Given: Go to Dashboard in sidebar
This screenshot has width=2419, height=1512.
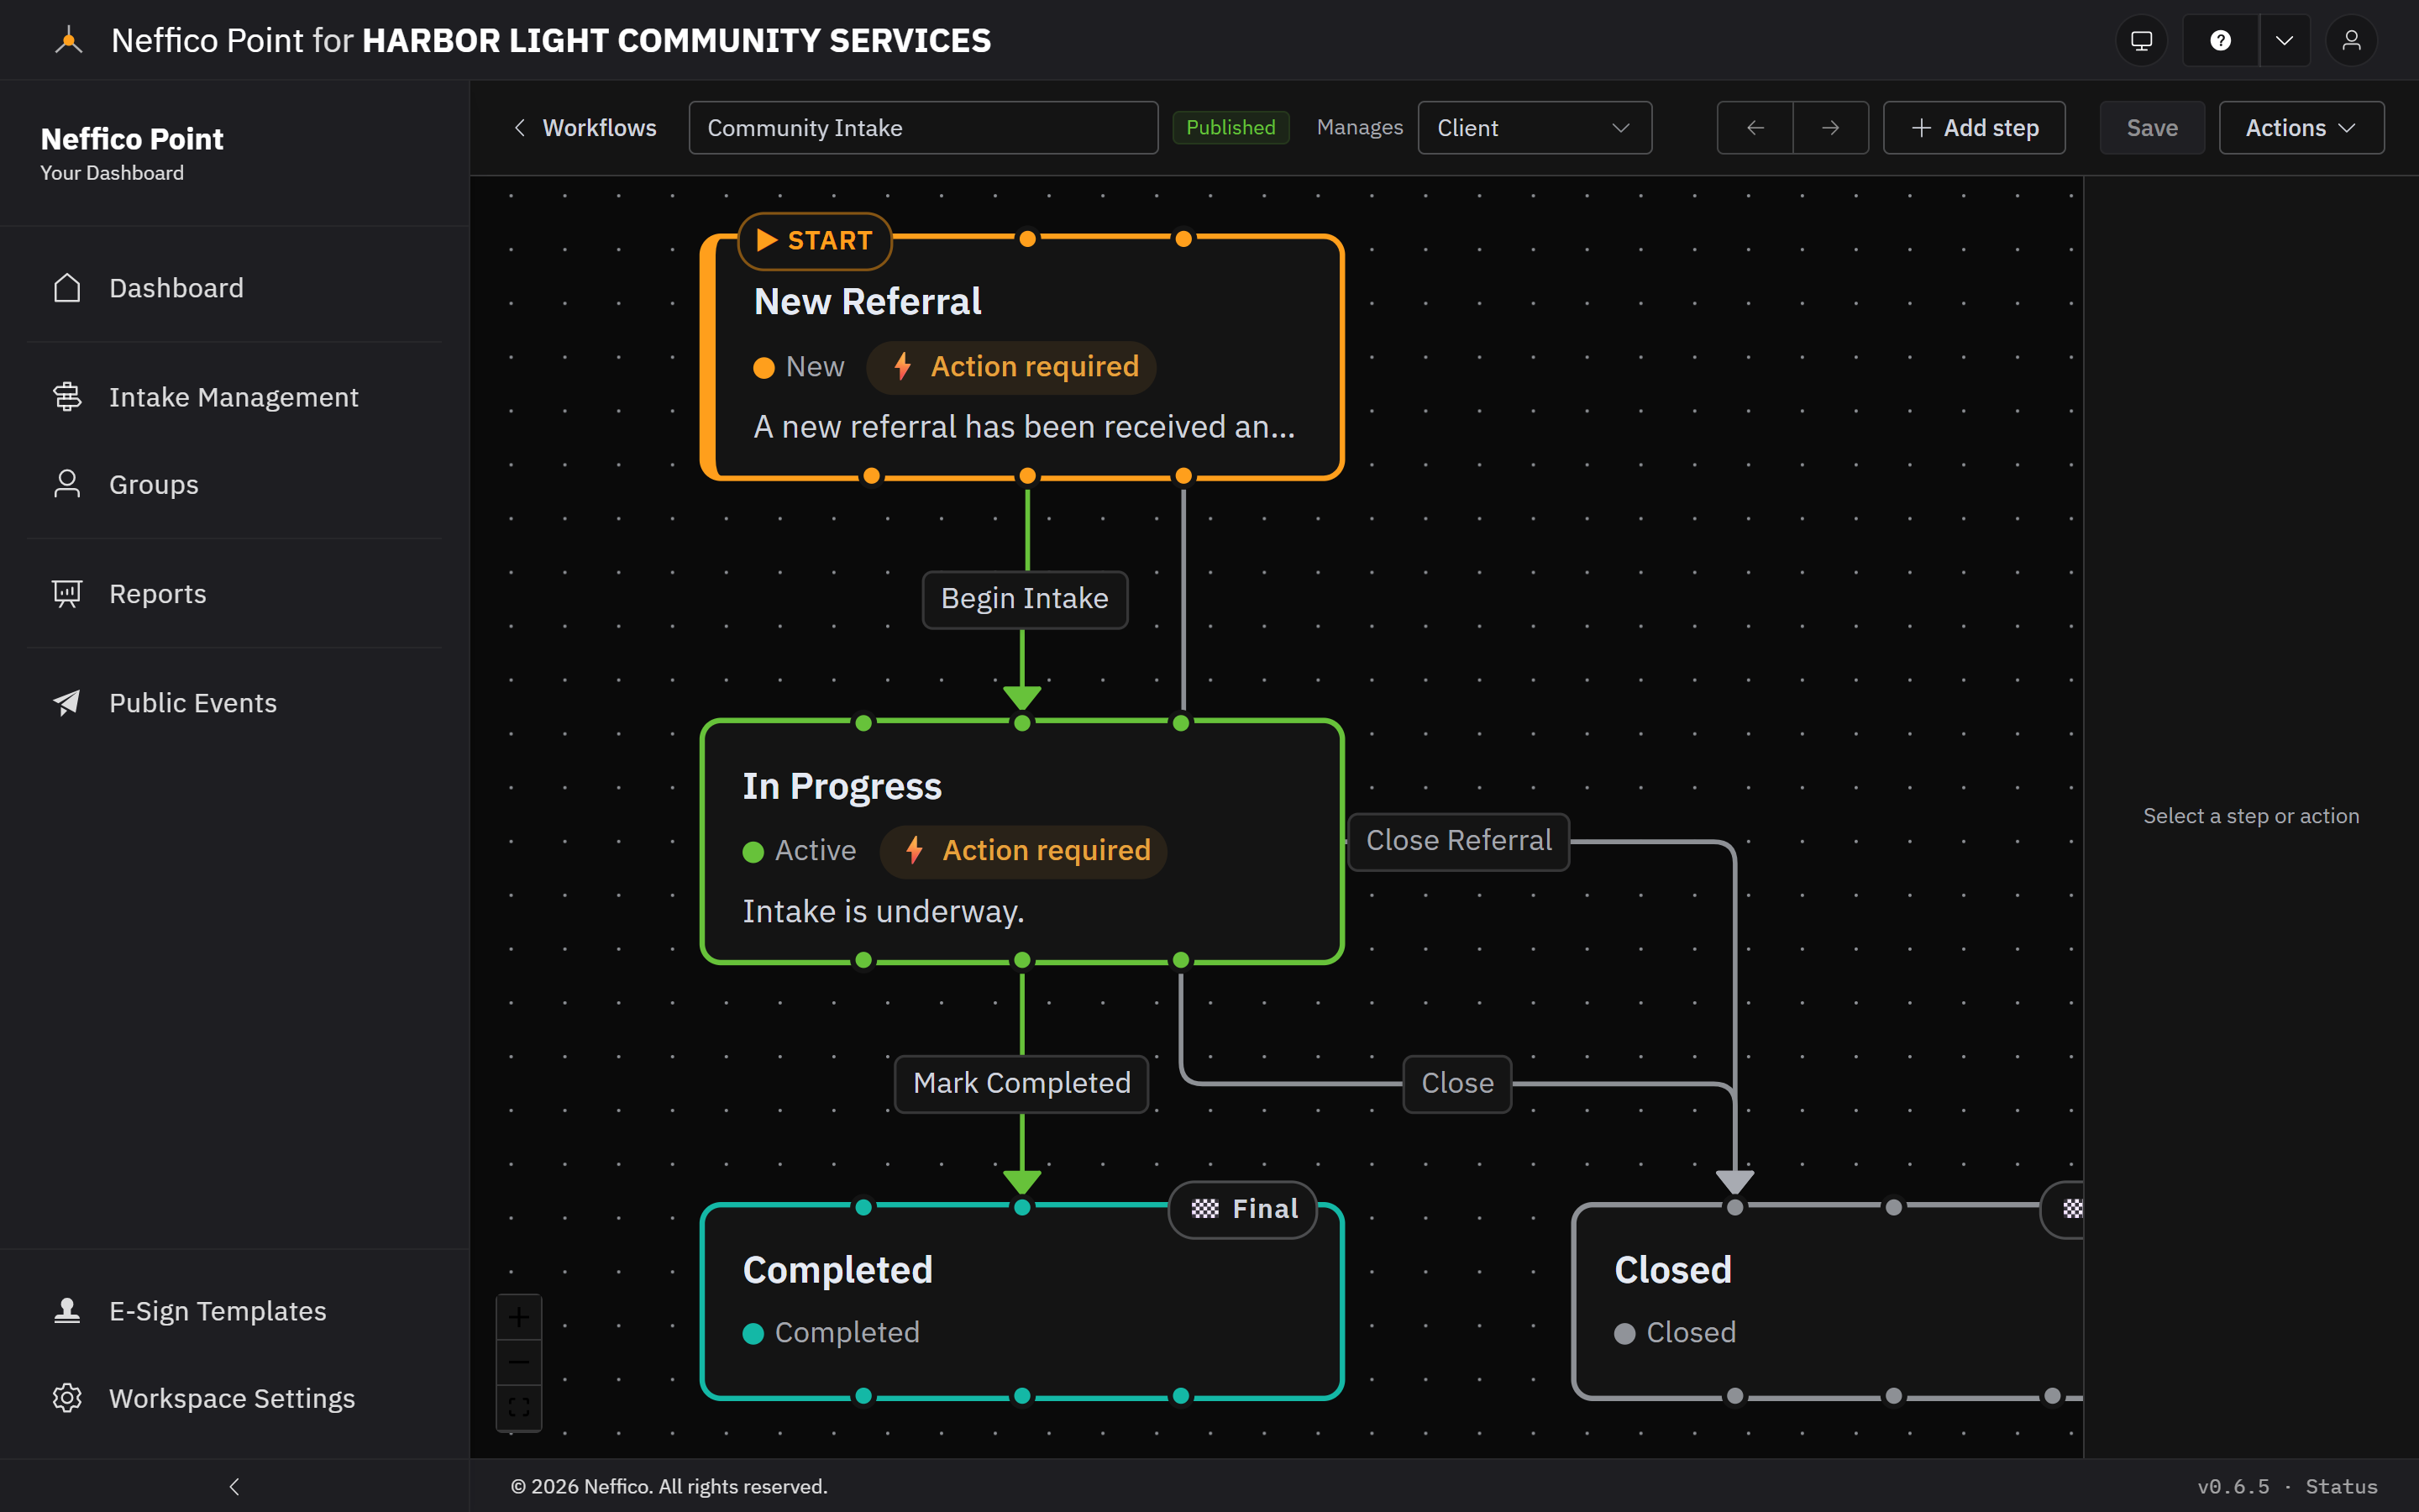Looking at the screenshot, I should (235, 288).
